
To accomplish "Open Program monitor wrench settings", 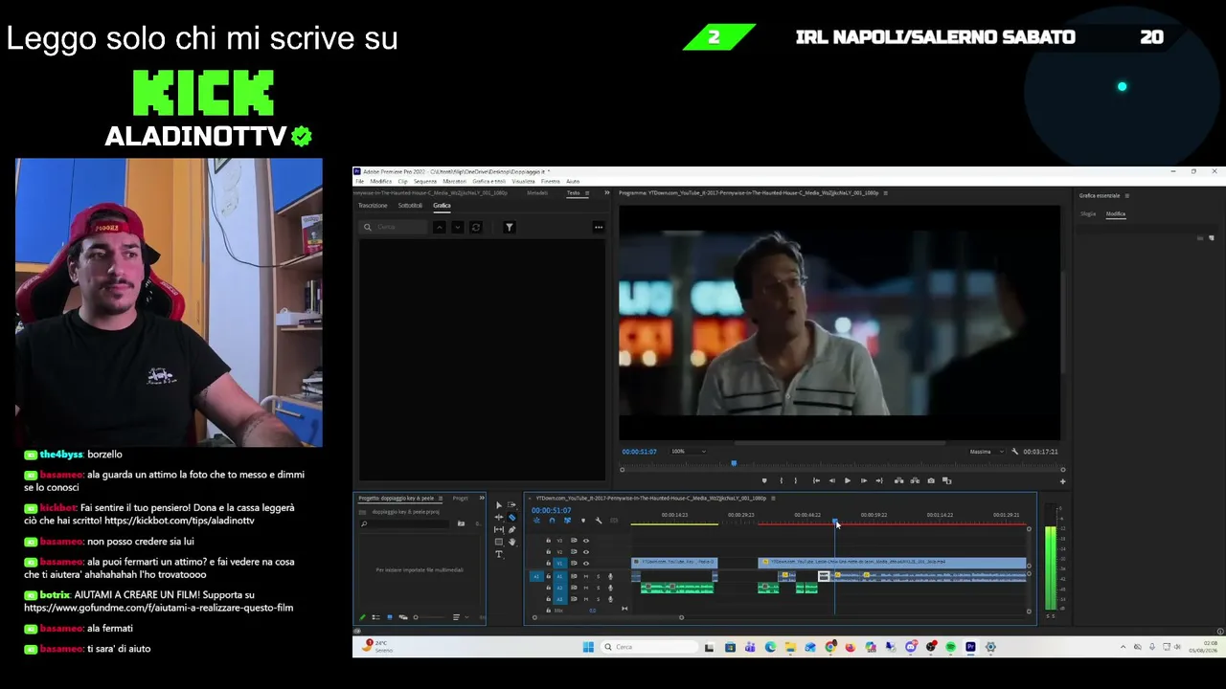I will pos(1015,452).
